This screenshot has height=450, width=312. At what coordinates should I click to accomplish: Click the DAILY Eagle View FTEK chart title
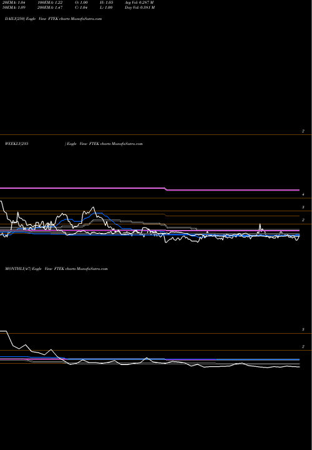tap(53, 19)
